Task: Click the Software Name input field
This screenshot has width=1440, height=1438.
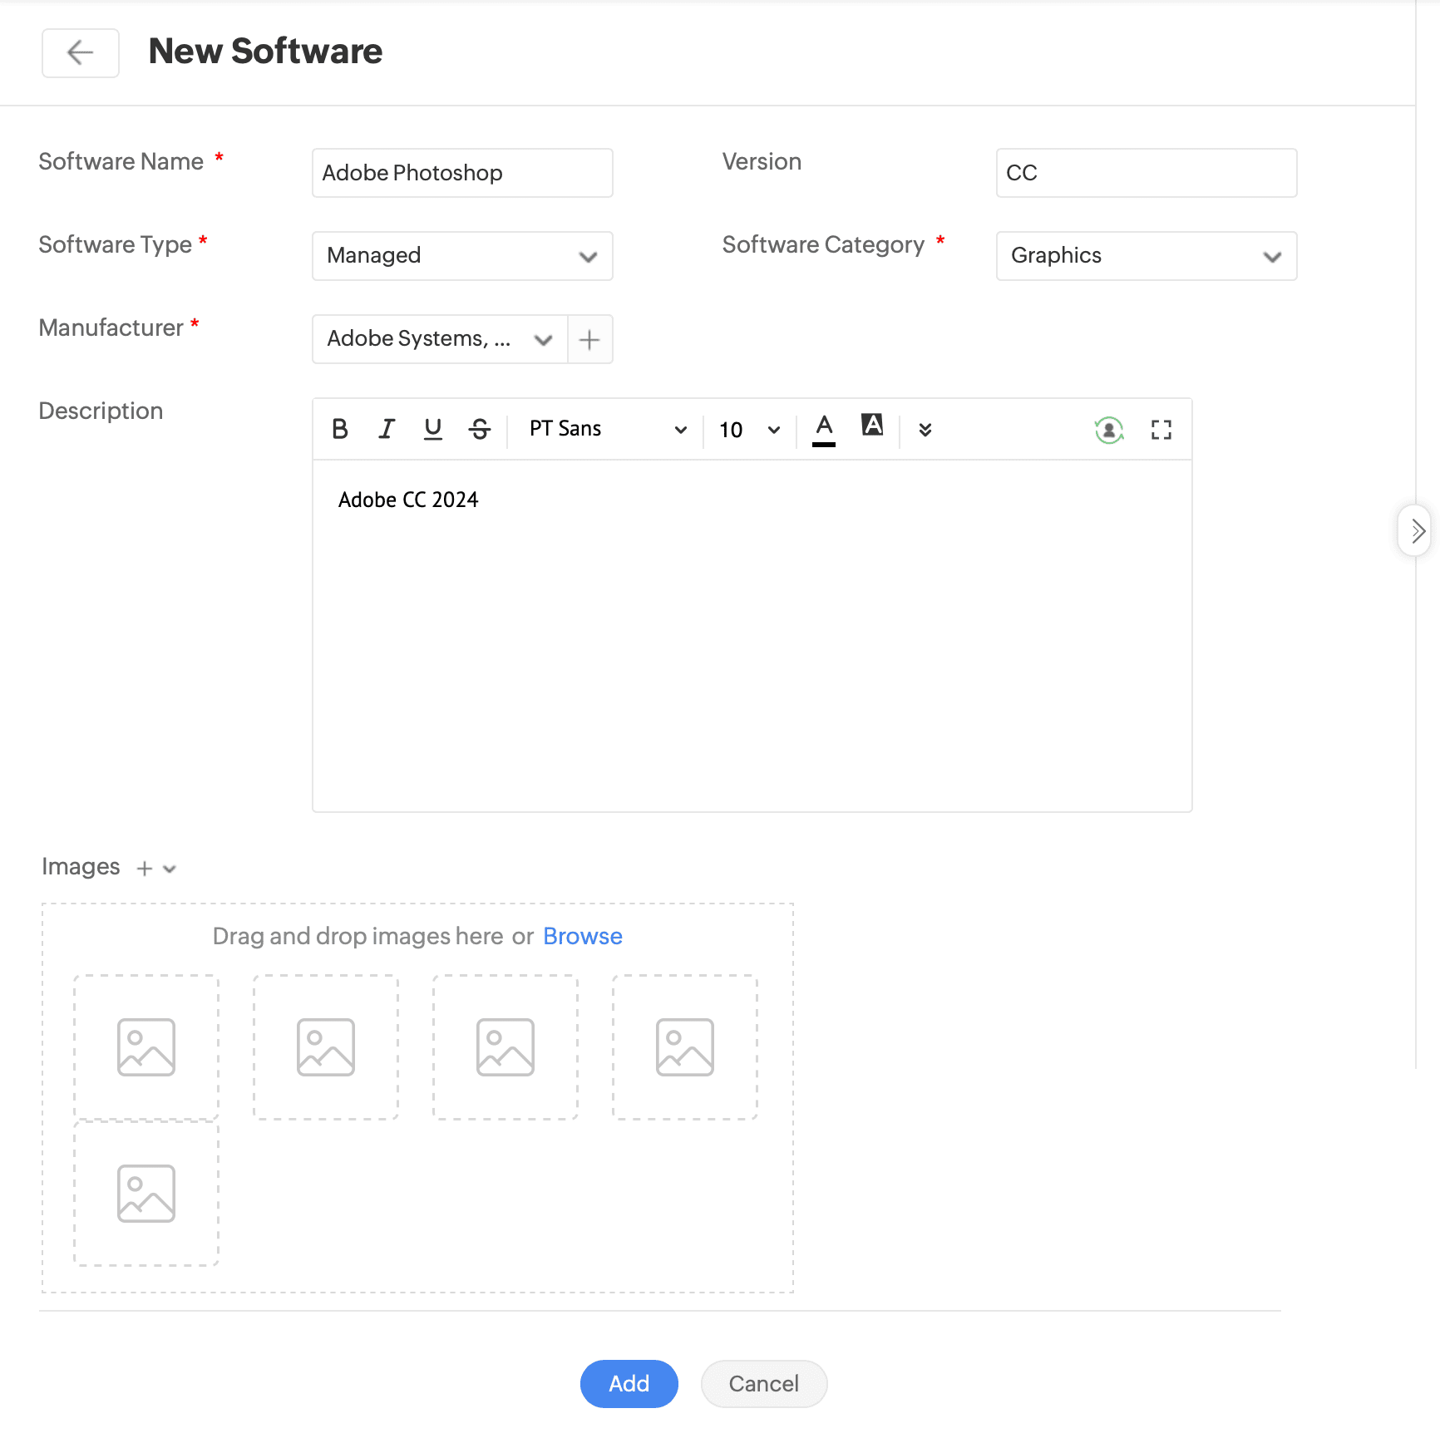Action: pos(462,173)
